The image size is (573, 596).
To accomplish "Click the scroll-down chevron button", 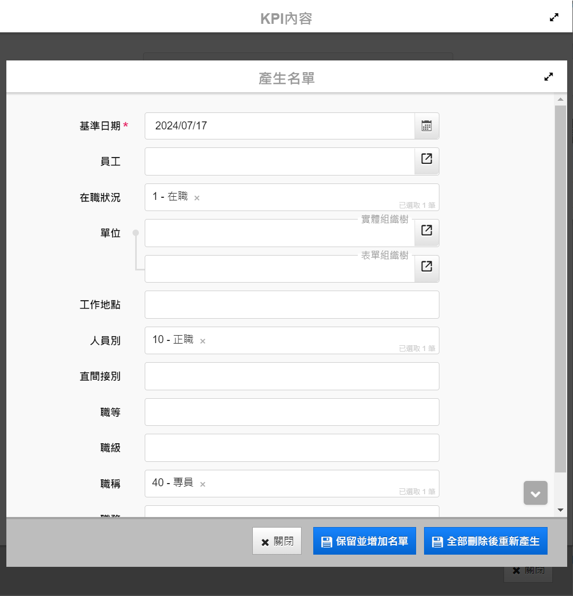I will click(535, 493).
